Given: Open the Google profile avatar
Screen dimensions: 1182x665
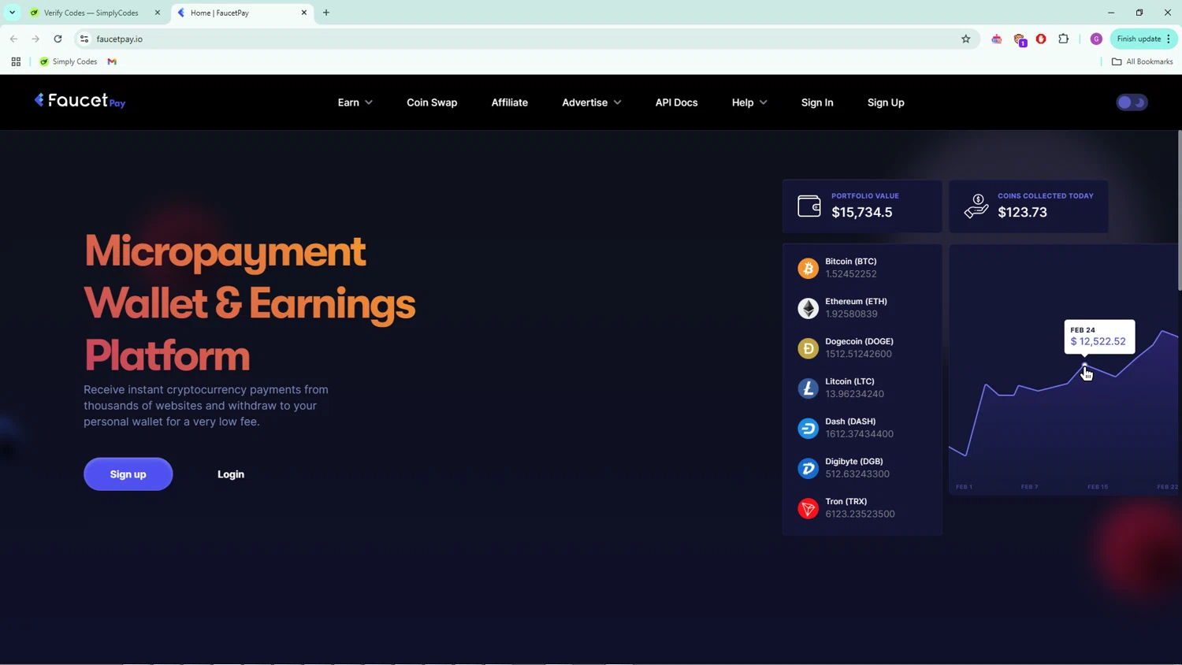Looking at the screenshot, I should click(x=1096, y=39).
